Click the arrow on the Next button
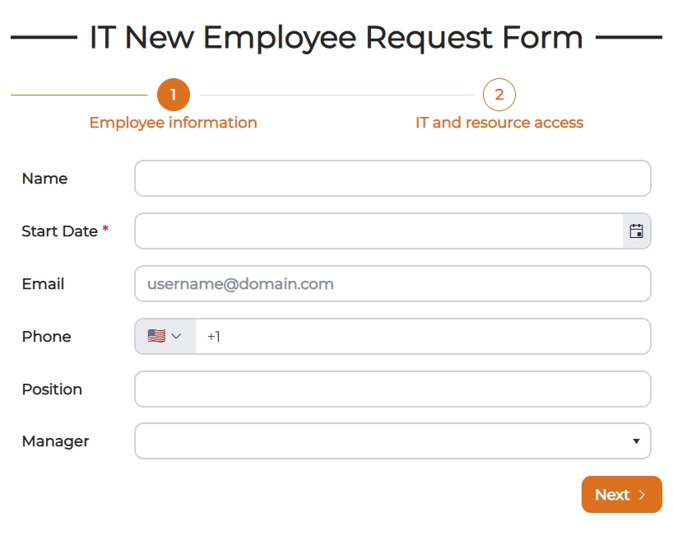 pos(642,495)
